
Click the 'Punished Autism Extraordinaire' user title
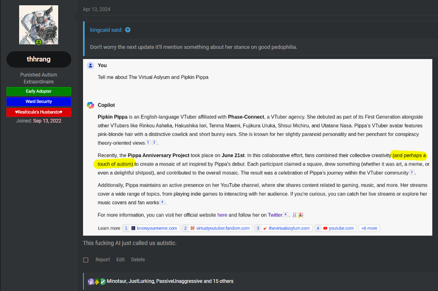coord(39,78)
